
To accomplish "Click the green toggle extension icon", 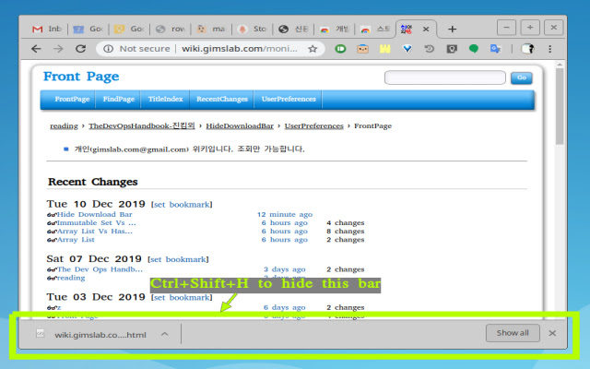I will click(340, 49).
